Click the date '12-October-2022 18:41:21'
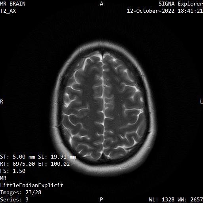The image size is (203, 203). (x=165, y=11)
